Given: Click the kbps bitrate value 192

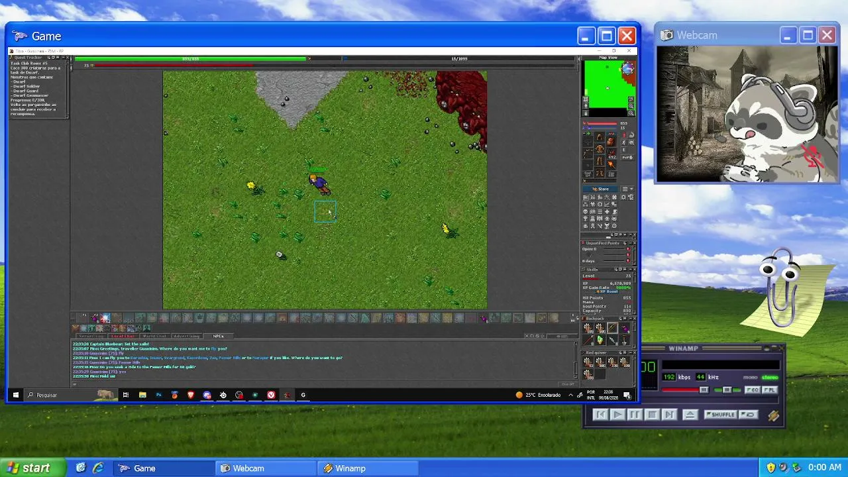Looking at the screenshot, I should 669,377.
